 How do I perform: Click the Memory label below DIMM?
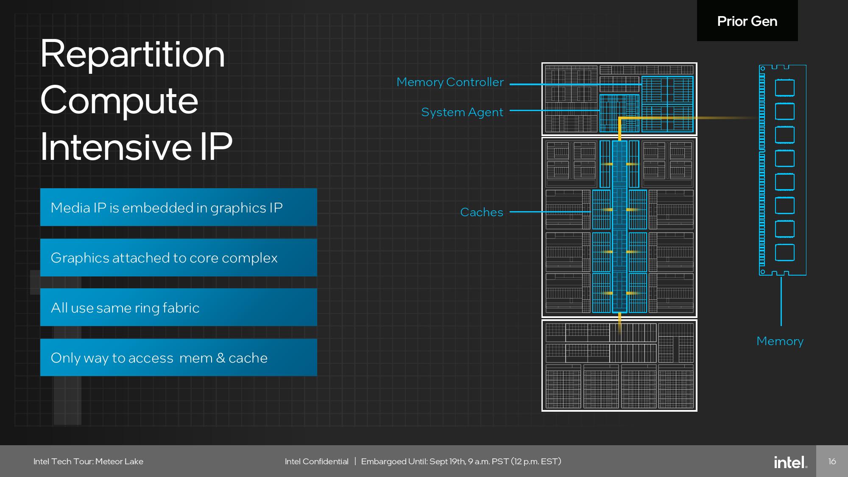pyautogui.click(x=780, y=341)
